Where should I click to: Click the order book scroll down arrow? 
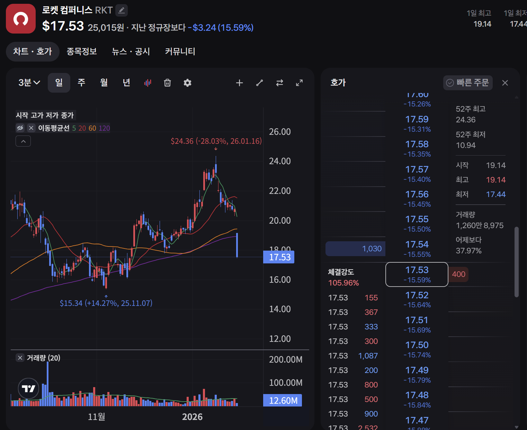[x=517, y=427]
